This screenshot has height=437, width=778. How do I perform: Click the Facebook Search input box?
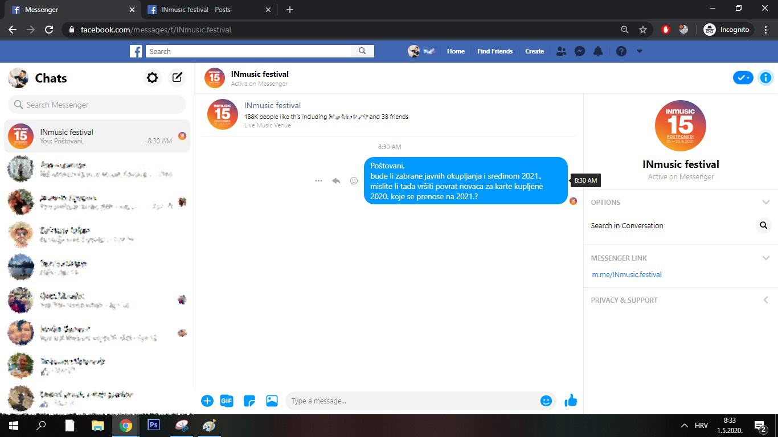click(249, 51)
